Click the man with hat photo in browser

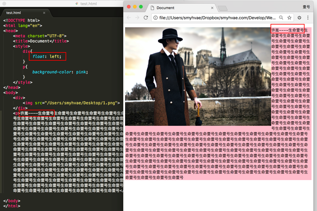(198, 76)
